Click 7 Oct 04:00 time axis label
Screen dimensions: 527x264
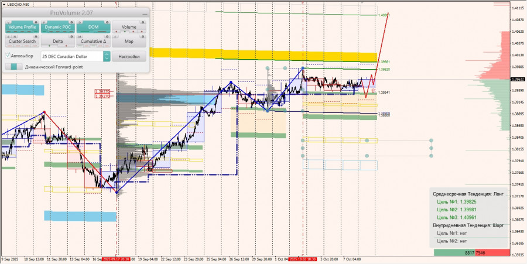pyautogui.click(x=351, y=259)
